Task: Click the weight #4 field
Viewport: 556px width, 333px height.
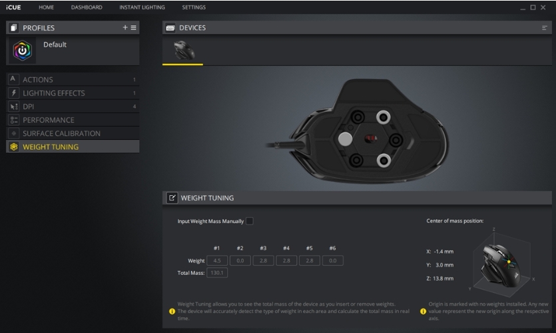Action: tap(286, 260)
